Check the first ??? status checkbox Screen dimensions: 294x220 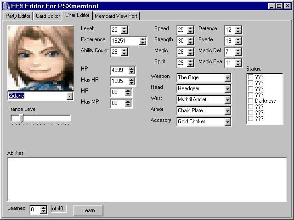(x=251, y=77)
